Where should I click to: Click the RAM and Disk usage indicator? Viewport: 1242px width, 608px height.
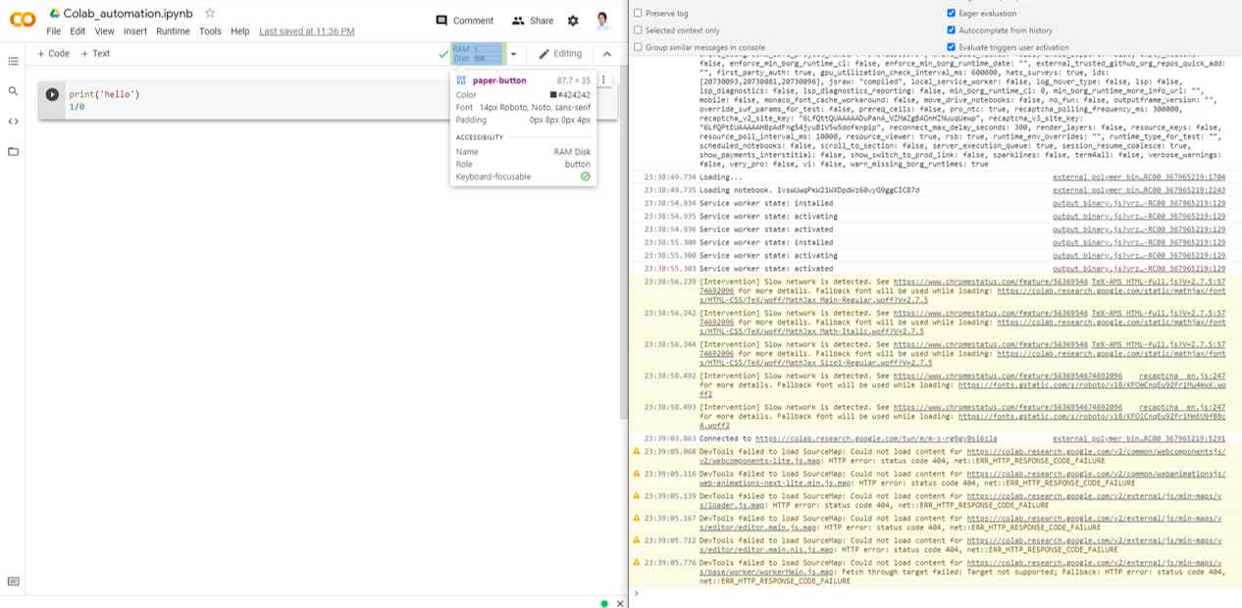tap(477, 54)
